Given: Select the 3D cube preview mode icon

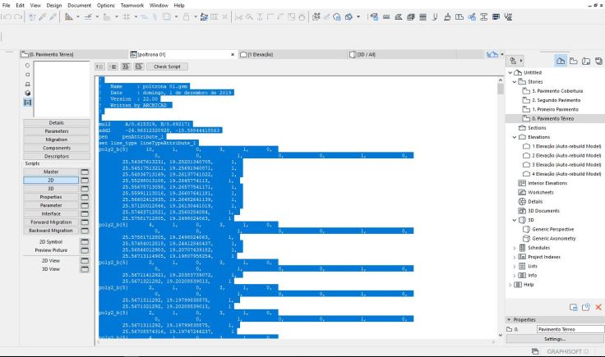Looking at the screenshot, I should click(x=27, y=93).
